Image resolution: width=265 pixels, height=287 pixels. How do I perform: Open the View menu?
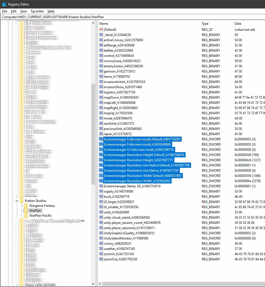24,11
